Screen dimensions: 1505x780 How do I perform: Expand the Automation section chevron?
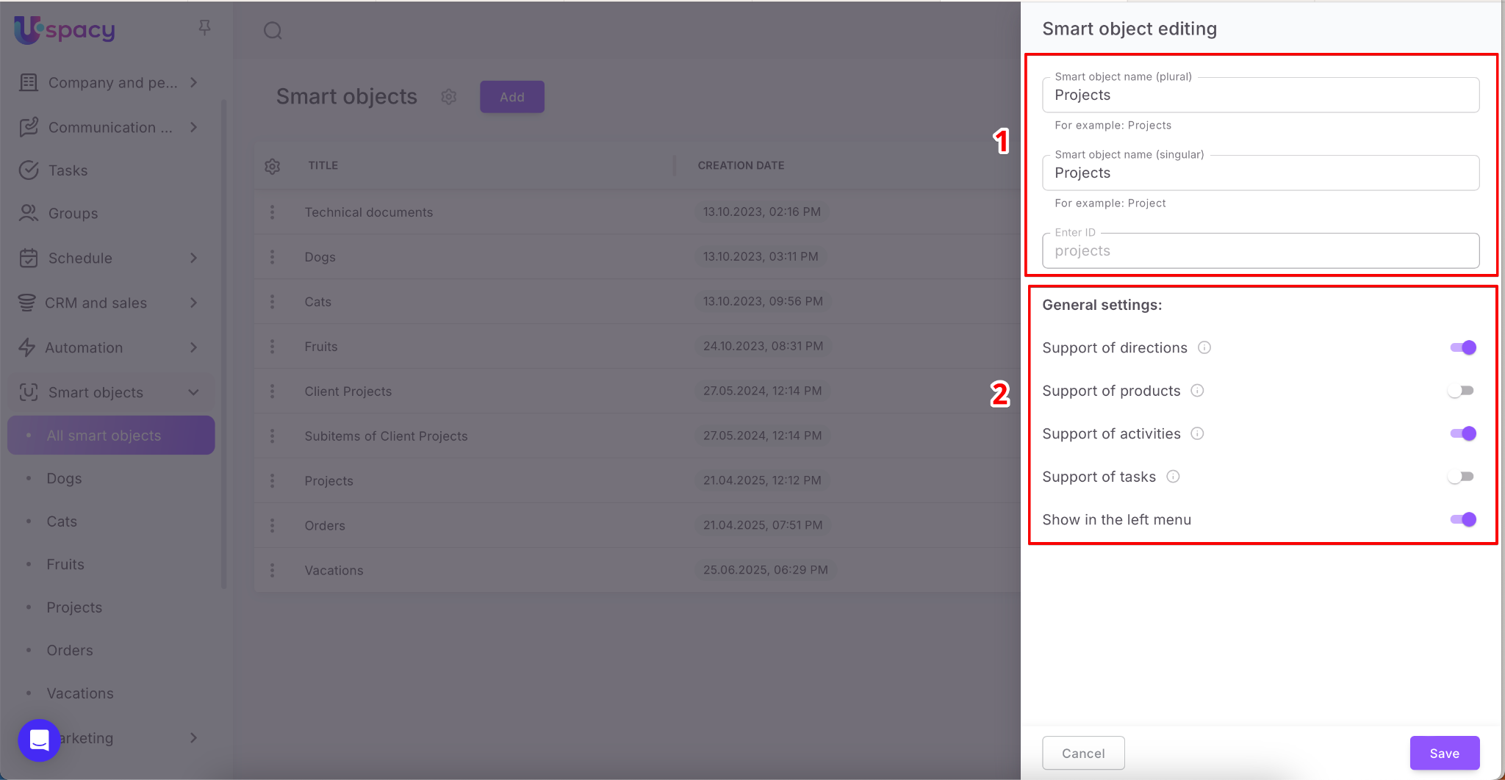tap(194, 347)
